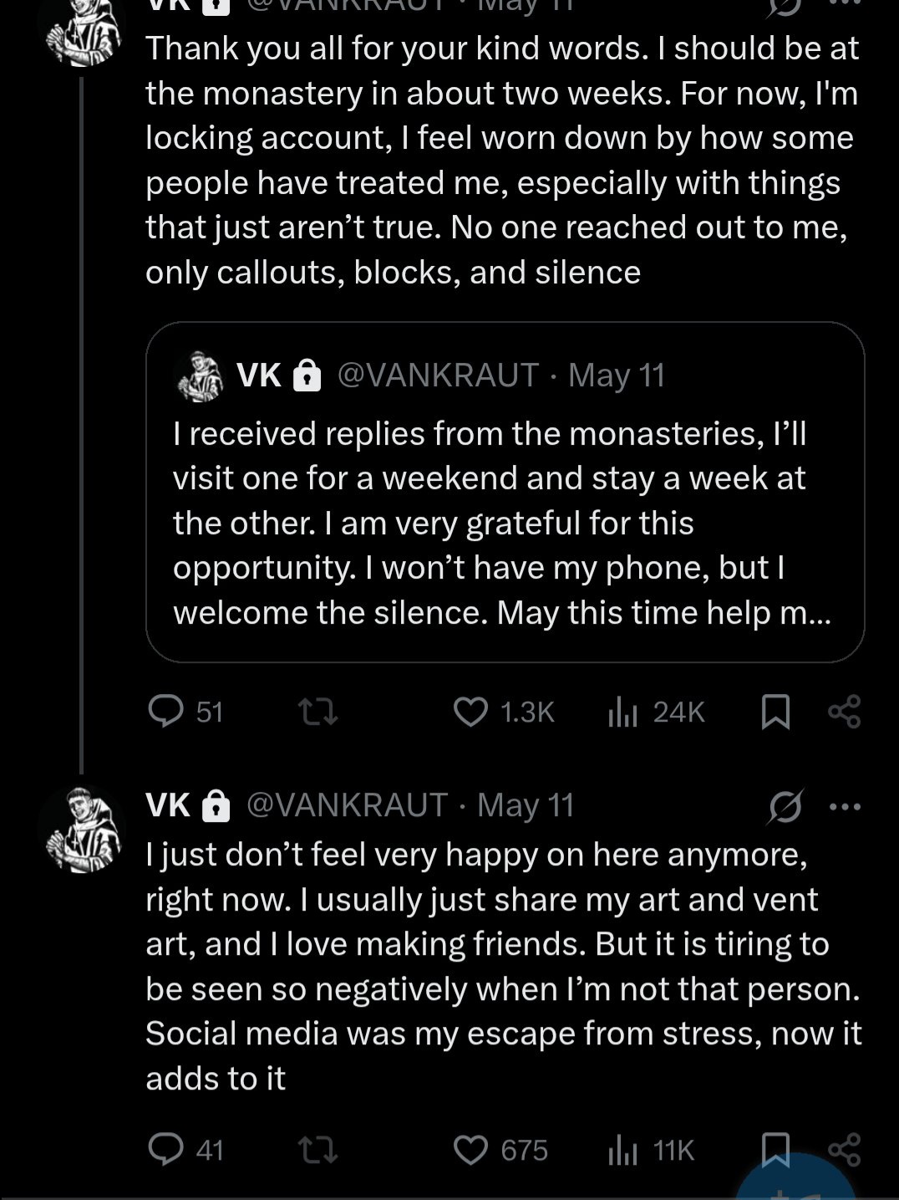Like the tweet showing 1.3K likes
The height and width of the screenshot is (1200, 899).
(x=470, y=712)
